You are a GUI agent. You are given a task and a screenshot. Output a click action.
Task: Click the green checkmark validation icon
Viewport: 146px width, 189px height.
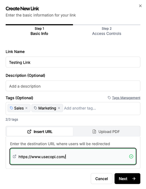tap(131, 157)
